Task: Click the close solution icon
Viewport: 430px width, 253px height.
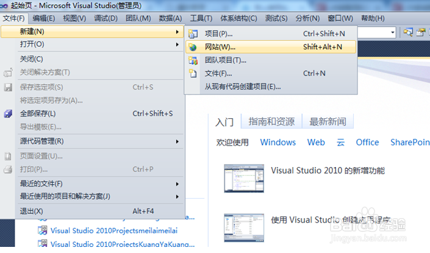Action: [8, 73]
